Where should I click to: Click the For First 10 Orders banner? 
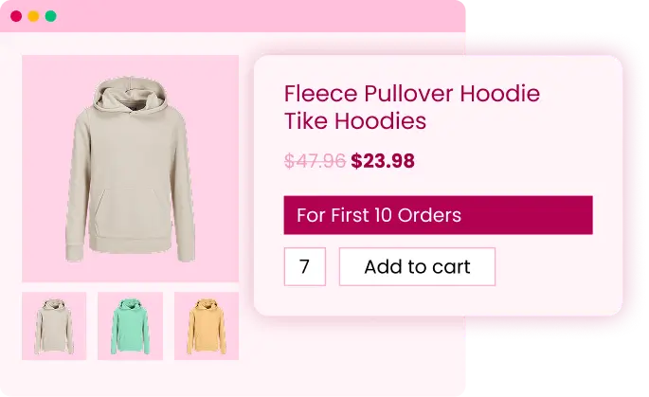pyautogui.click(x=439, y=215)
